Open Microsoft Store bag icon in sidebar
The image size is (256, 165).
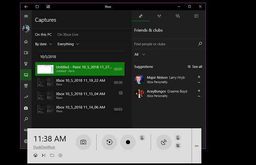click(26, 108)
